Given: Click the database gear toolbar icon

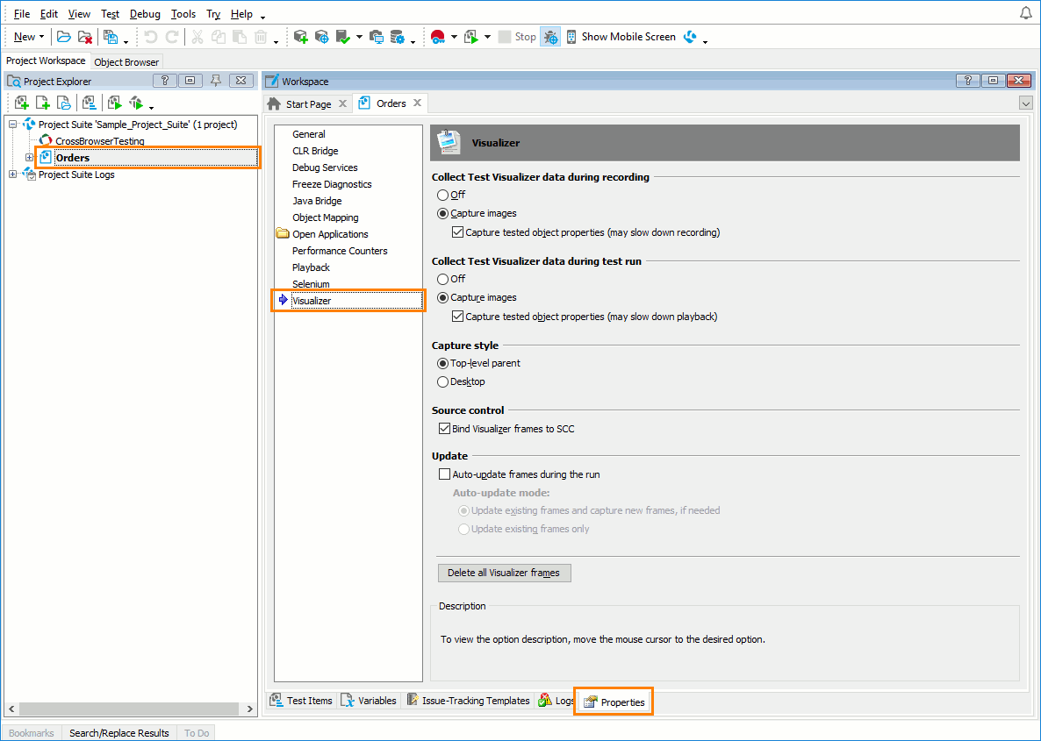Looking at the screenshot, I should [397, 37].
